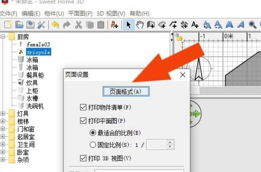Screen dimensions: 261x172
Task: Expand the 卫生间 folder
Action: click(x=3, y=144)
